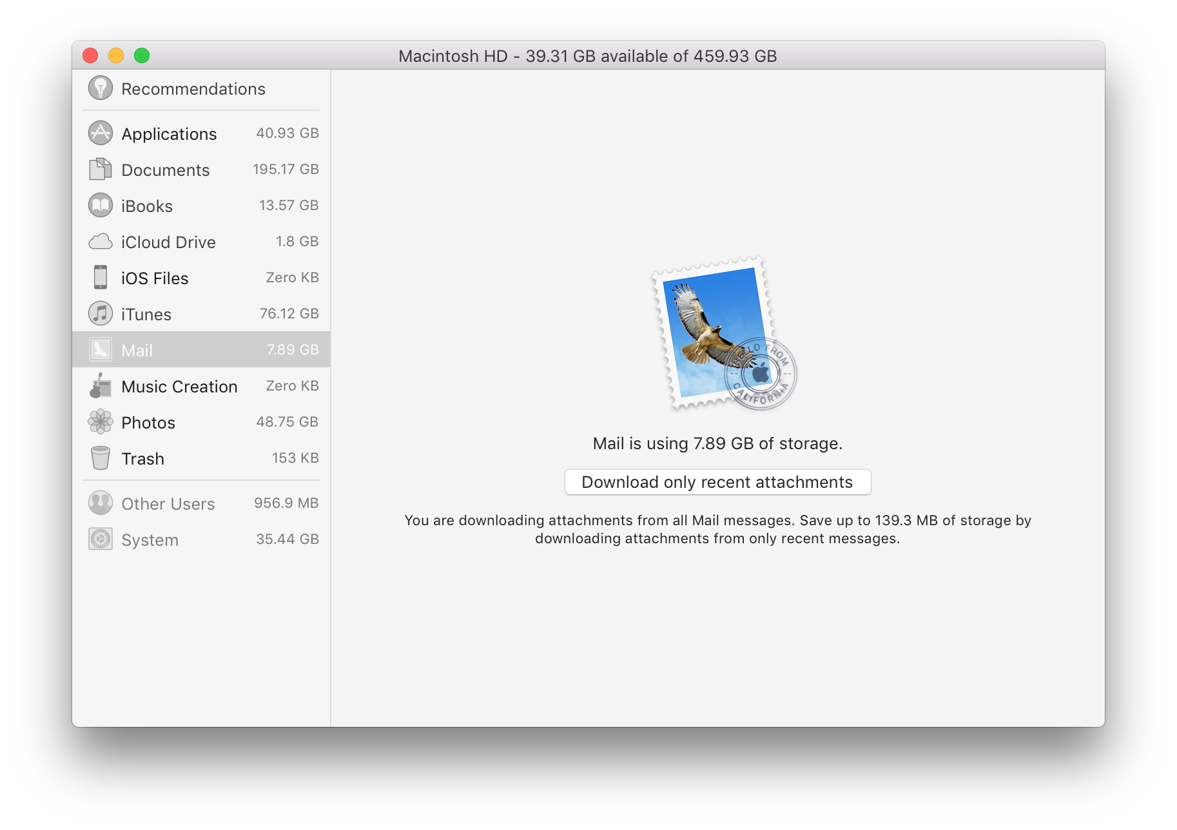This screenshot has height=830, width=1177.
Task: Click the iOS Files phone icon
Action: pos(101,278)
